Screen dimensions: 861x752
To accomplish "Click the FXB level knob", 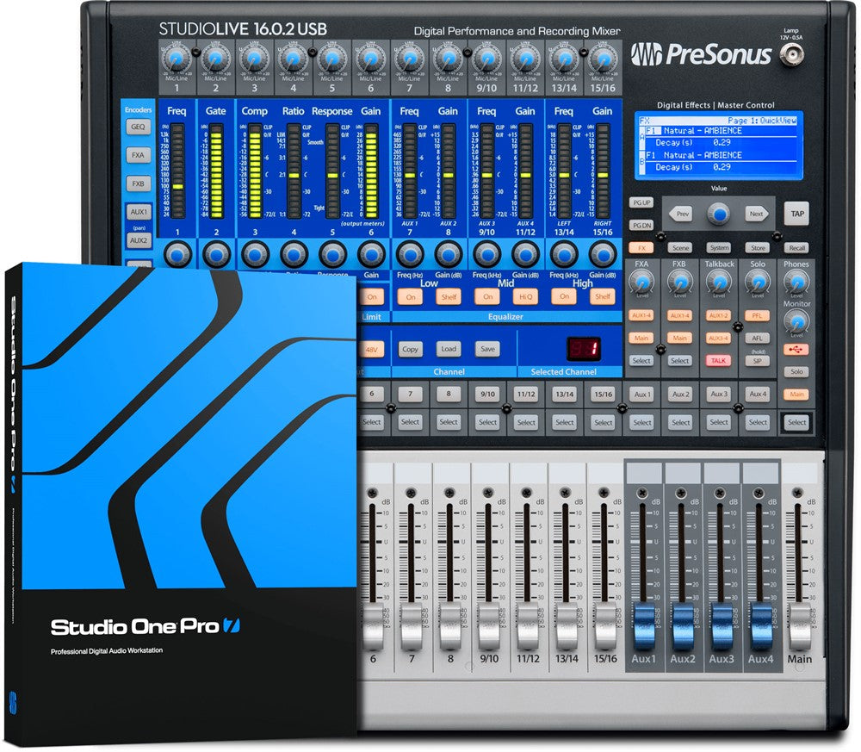I will [x=680, y=283].
